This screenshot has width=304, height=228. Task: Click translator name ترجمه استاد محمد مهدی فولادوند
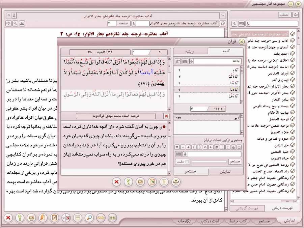(116, 116)
